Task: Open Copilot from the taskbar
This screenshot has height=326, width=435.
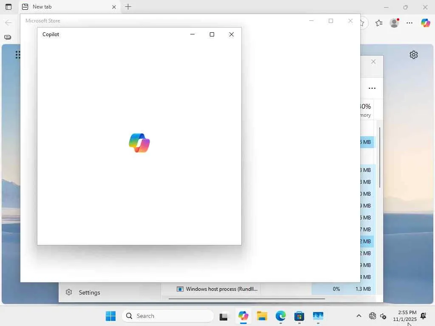Action: (243, 316)
